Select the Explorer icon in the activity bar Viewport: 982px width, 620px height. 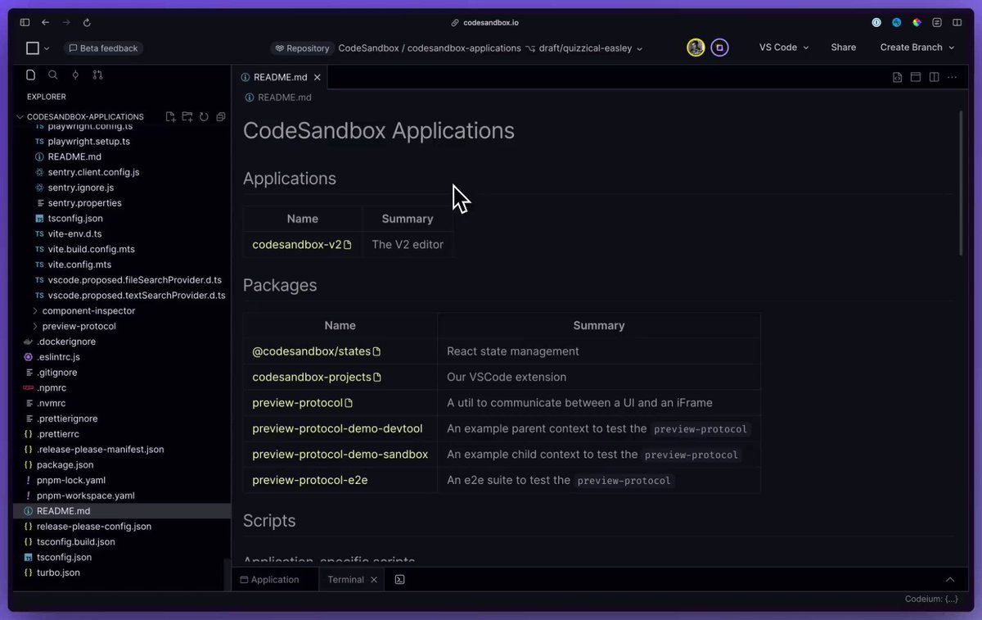(30, 75)
